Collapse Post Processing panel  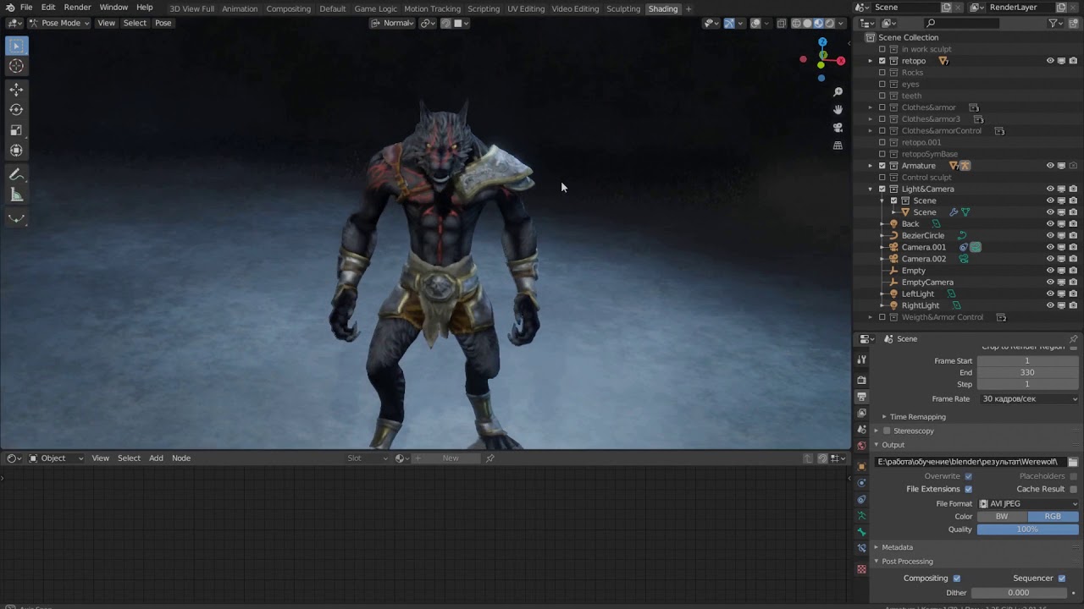(877, 562)
